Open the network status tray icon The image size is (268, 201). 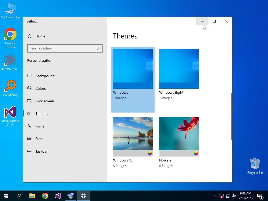pyautogui.click(x=228, y=196)
